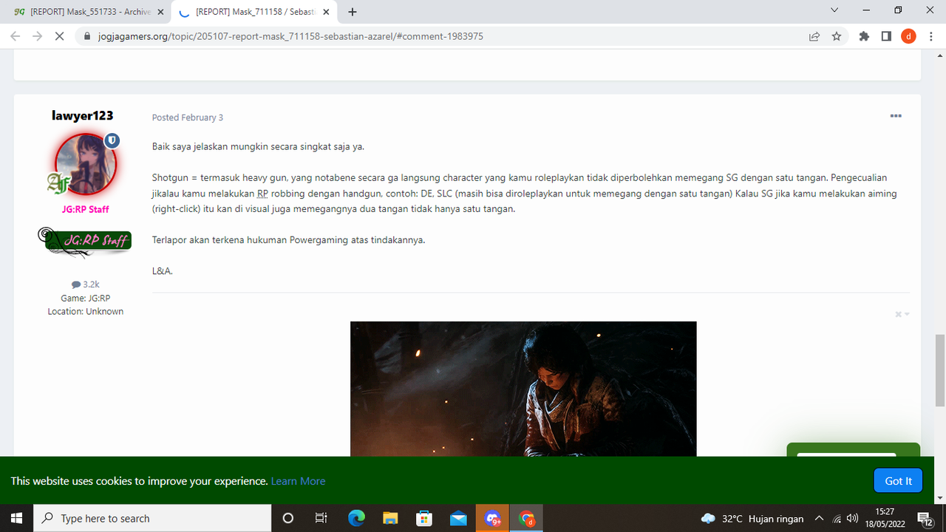Go forward to the next page
The width and height of the screenshot is (946, 532).
37,35
